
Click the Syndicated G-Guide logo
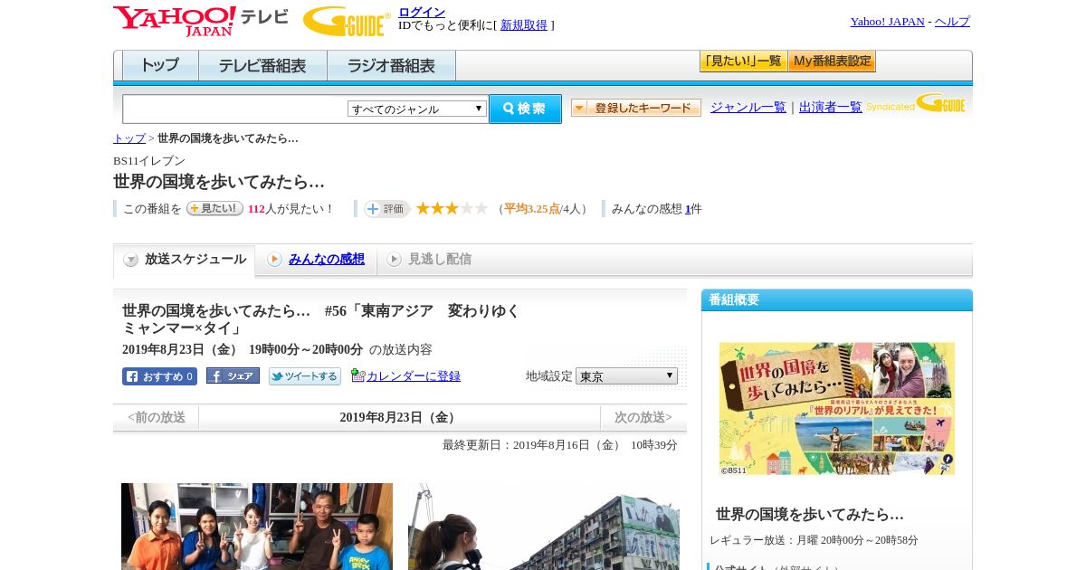(x=916, y=103)
